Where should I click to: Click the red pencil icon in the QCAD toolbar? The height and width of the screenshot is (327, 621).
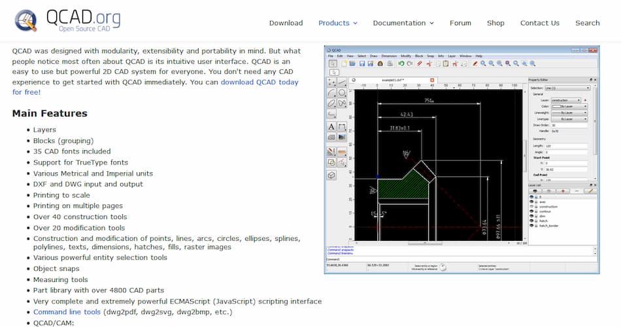pos(475,63)
